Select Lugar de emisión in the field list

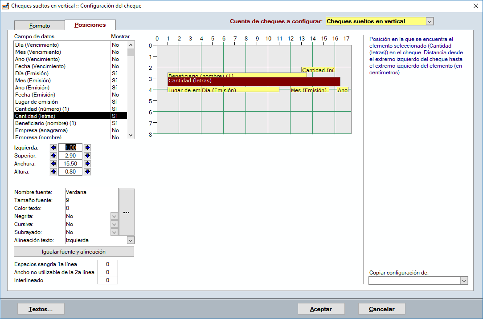pos(37,102)
